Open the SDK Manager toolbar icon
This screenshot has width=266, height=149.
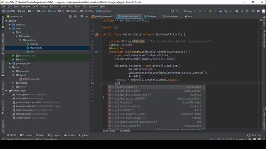pyautogui.click(x=247, y=11)
